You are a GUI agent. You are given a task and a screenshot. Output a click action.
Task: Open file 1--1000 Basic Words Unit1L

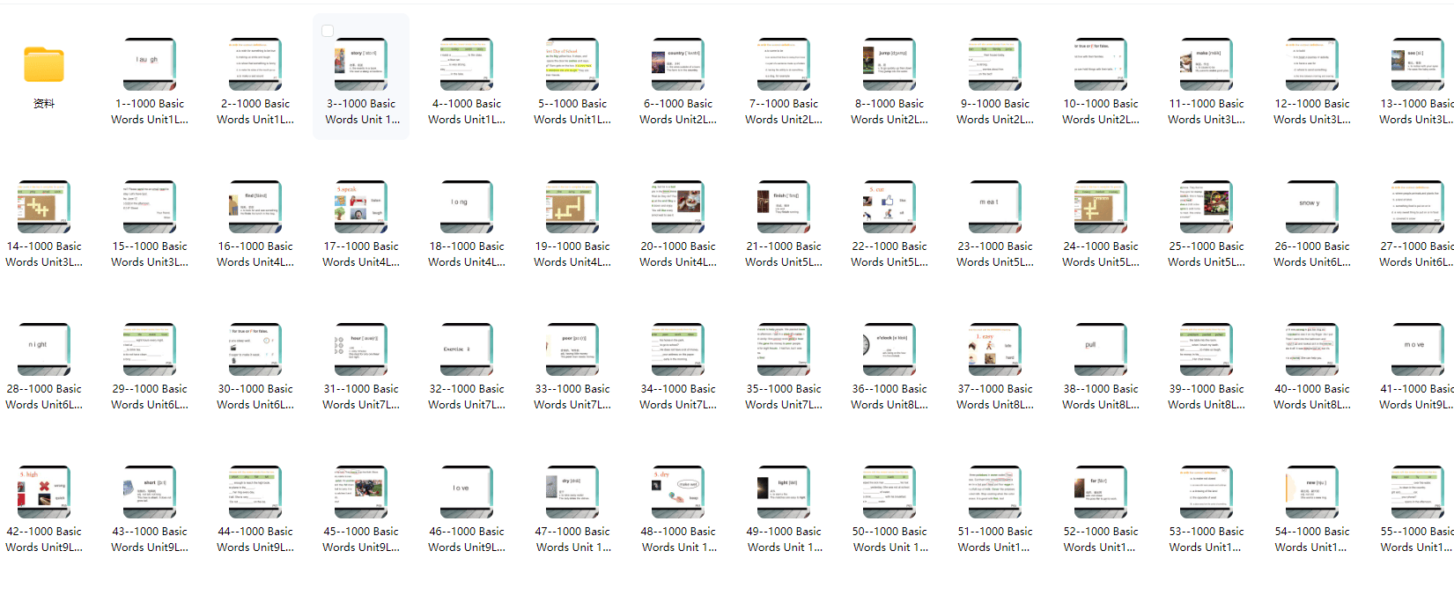(x=150, y=64)
